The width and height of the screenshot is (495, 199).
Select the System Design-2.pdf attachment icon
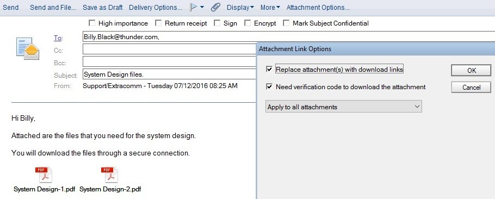(109, 175)
